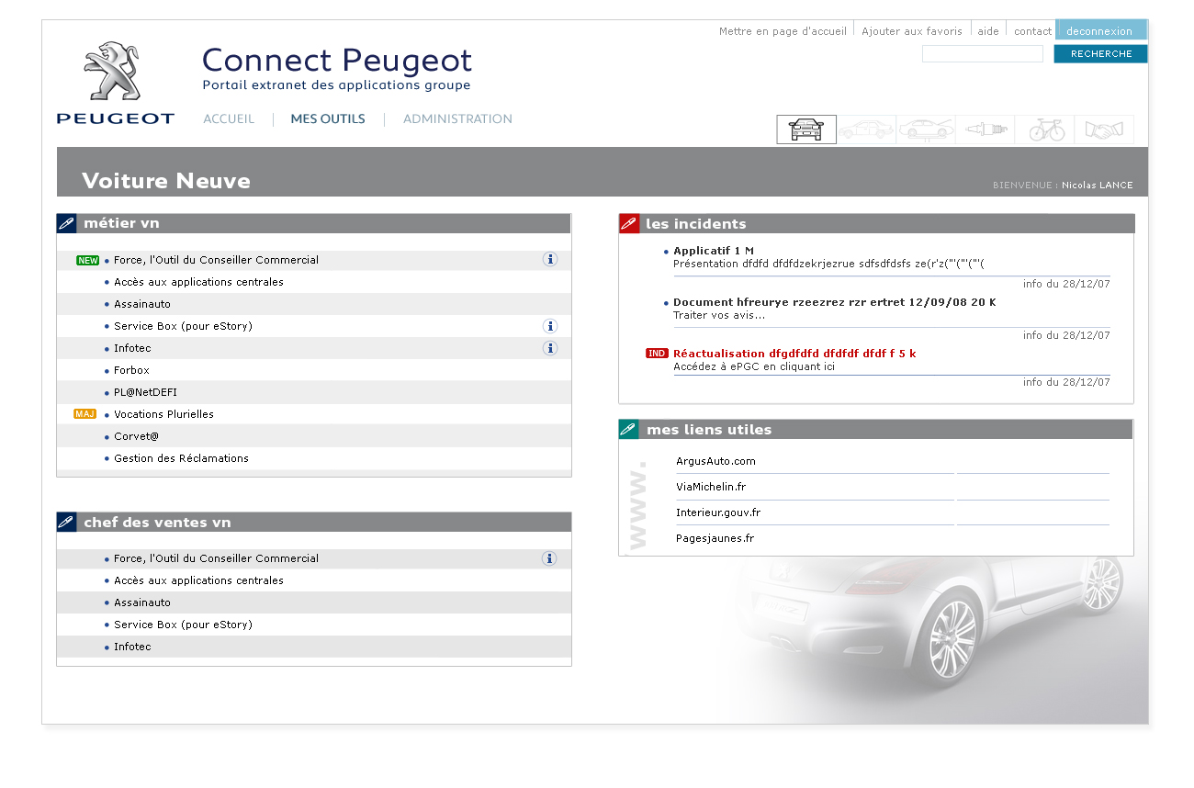The image size is (1194, 788).
Task: Click Traiter vos avis... text
Action: pos(719,315)
